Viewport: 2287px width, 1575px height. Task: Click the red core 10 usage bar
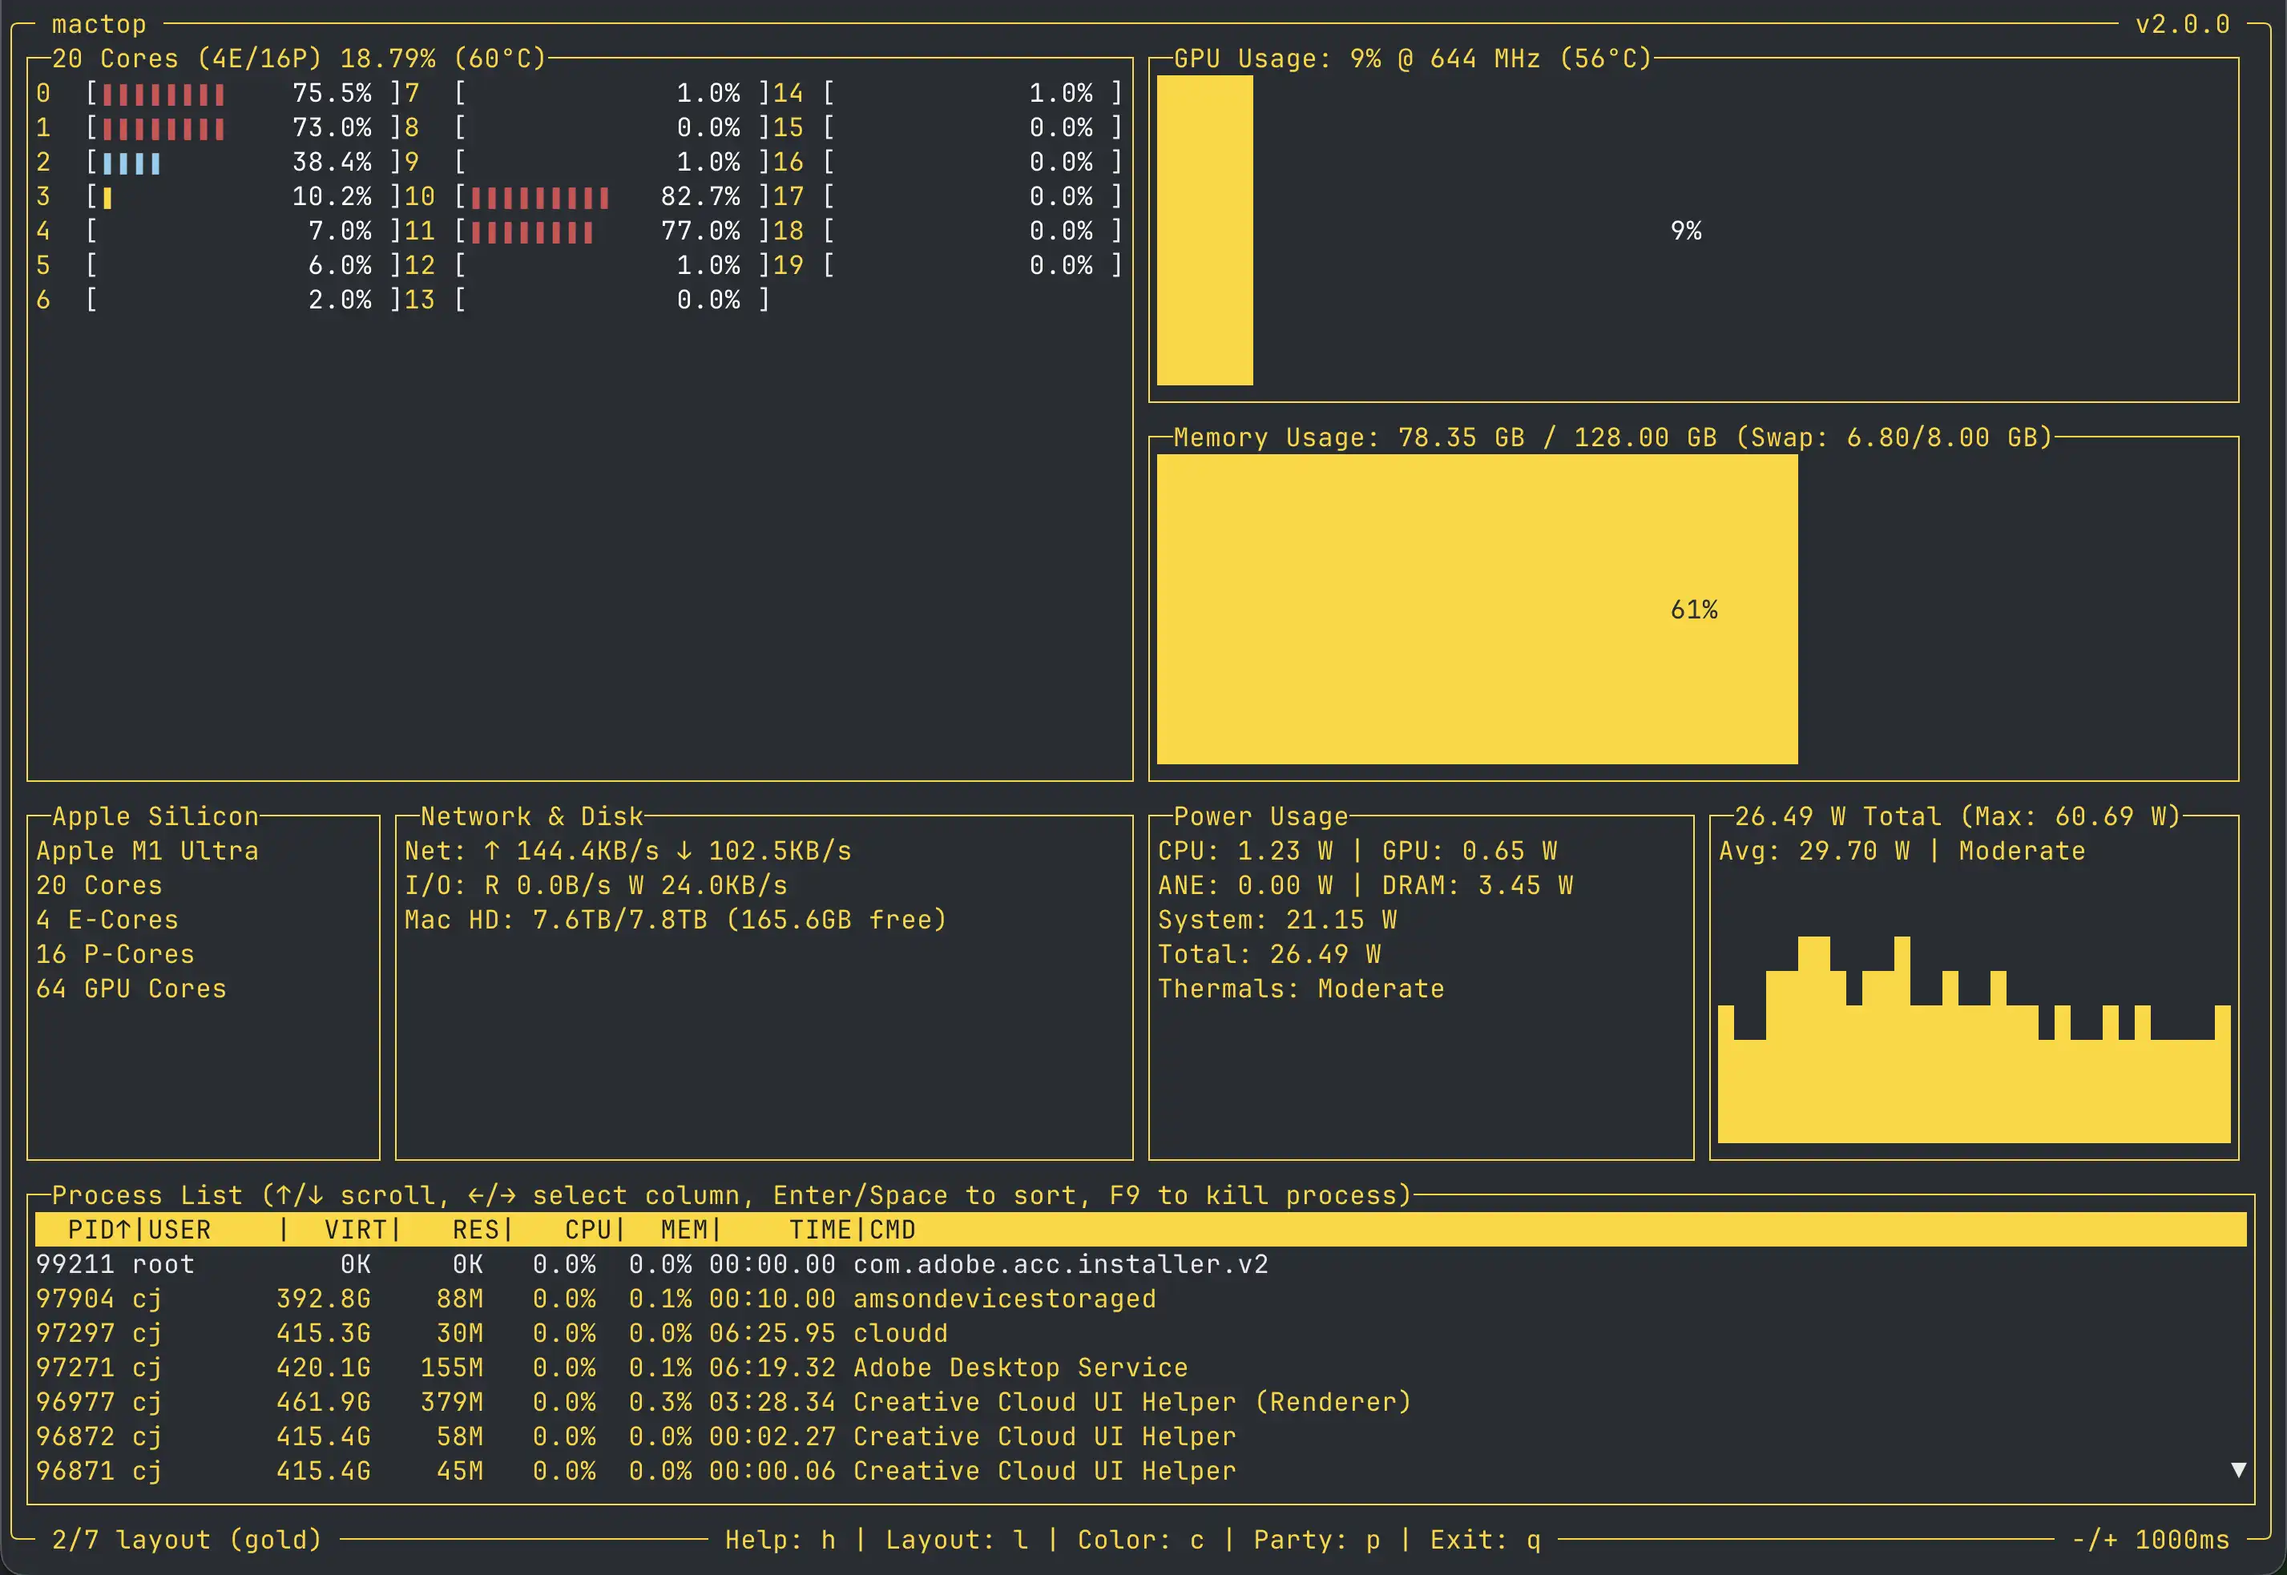pos(539,197)
